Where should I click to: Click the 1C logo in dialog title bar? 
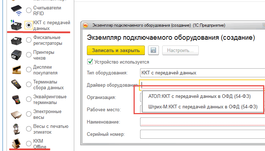tap(85, 26)
